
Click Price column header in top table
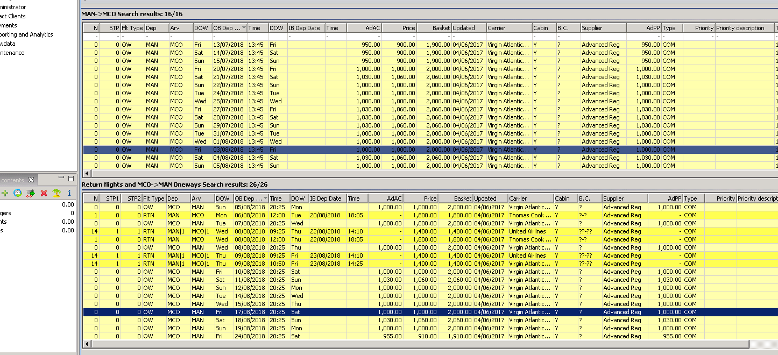tap(399, 28)
